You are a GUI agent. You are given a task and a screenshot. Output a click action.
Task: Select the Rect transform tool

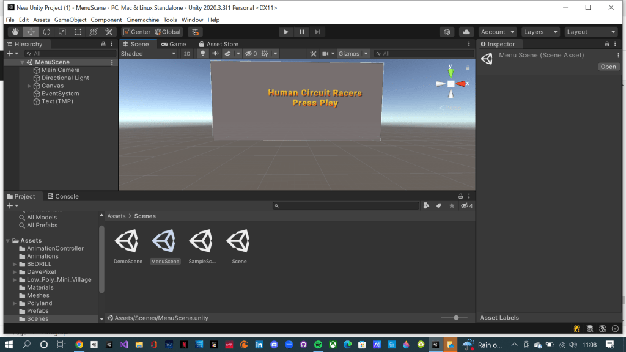78,32
